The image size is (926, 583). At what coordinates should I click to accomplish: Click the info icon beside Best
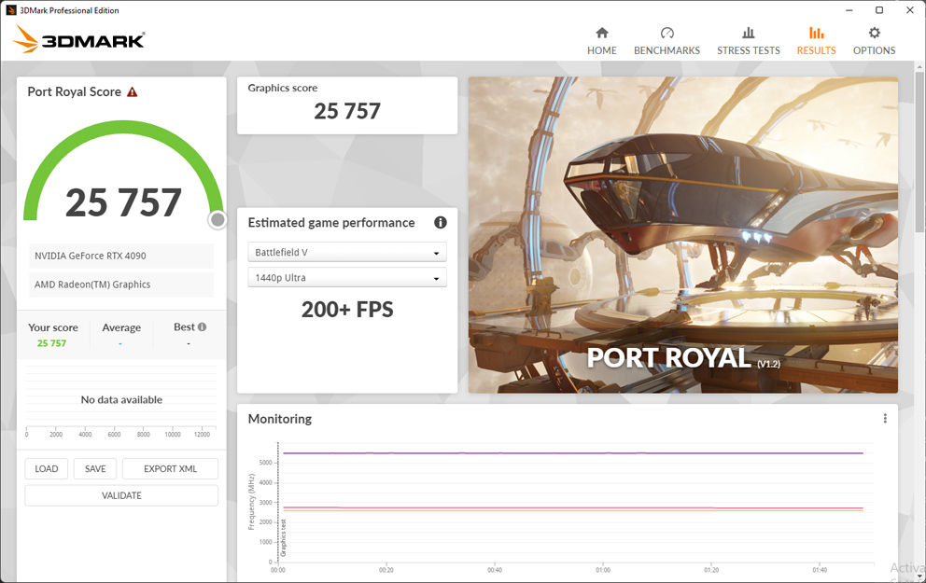(x=202, y=326)
